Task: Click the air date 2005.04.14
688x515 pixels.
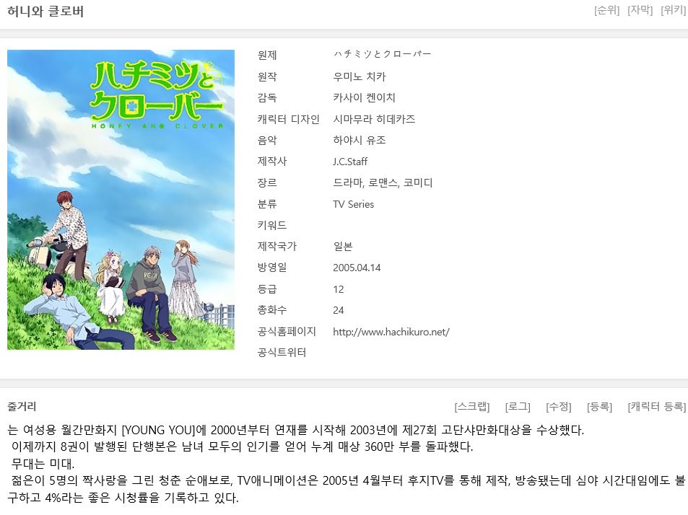Action: pos(357,268)
